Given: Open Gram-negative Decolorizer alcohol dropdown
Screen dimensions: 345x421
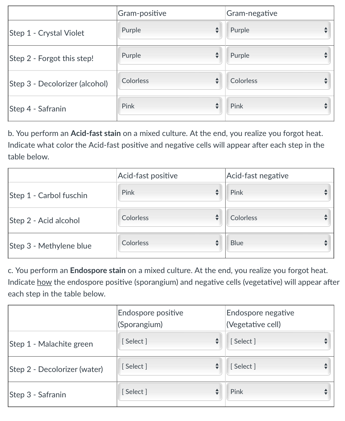Looking at the screenshot, I should 278,81.
